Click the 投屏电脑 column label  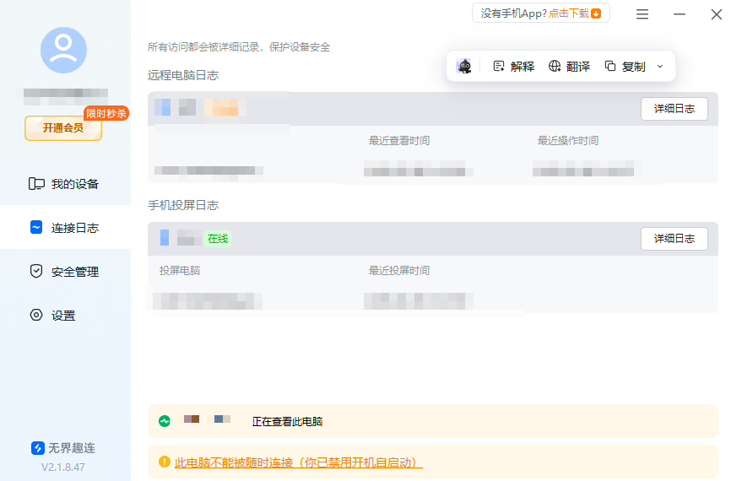tap(180, 271)
